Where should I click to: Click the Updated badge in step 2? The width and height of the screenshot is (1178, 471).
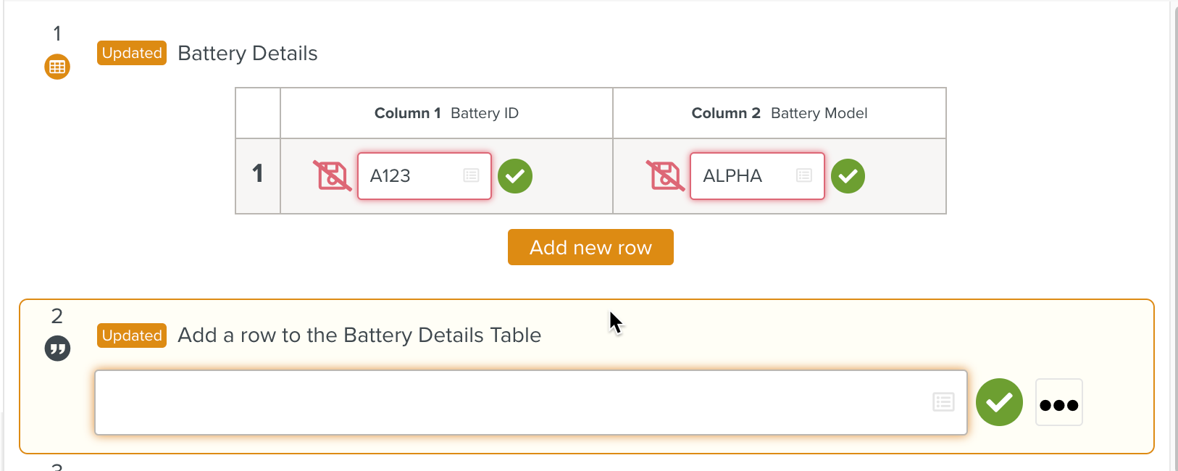(x=132, y=335)
